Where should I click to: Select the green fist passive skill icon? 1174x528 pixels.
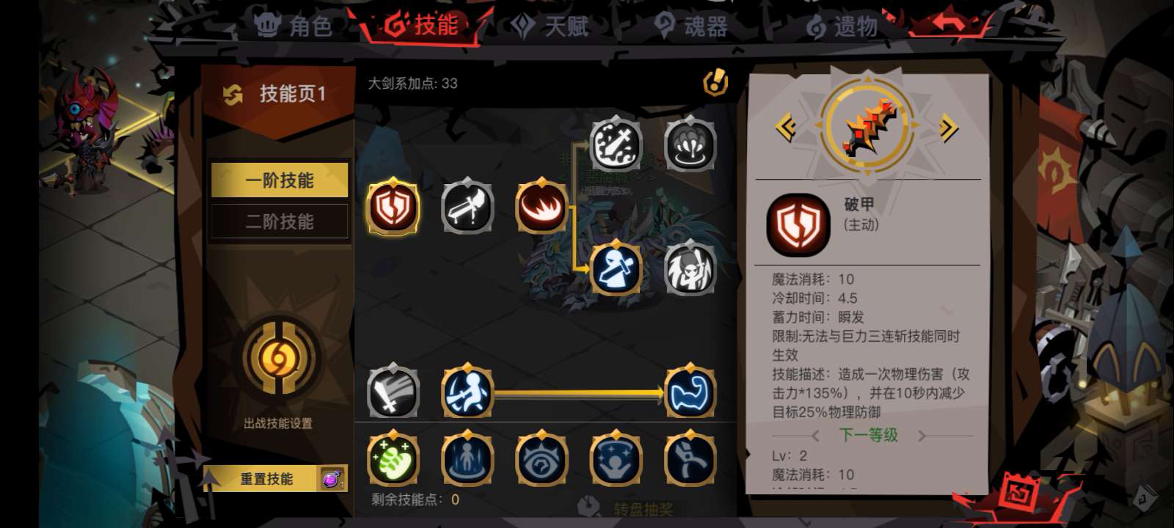393,460
